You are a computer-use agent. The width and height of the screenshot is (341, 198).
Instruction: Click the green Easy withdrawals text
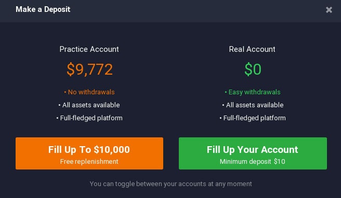click(x=254, y=92)
